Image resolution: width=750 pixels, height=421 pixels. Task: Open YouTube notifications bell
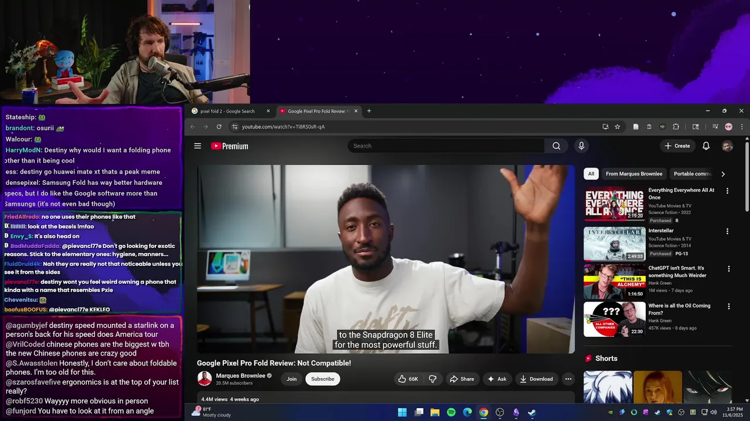[x=706, y=146]
